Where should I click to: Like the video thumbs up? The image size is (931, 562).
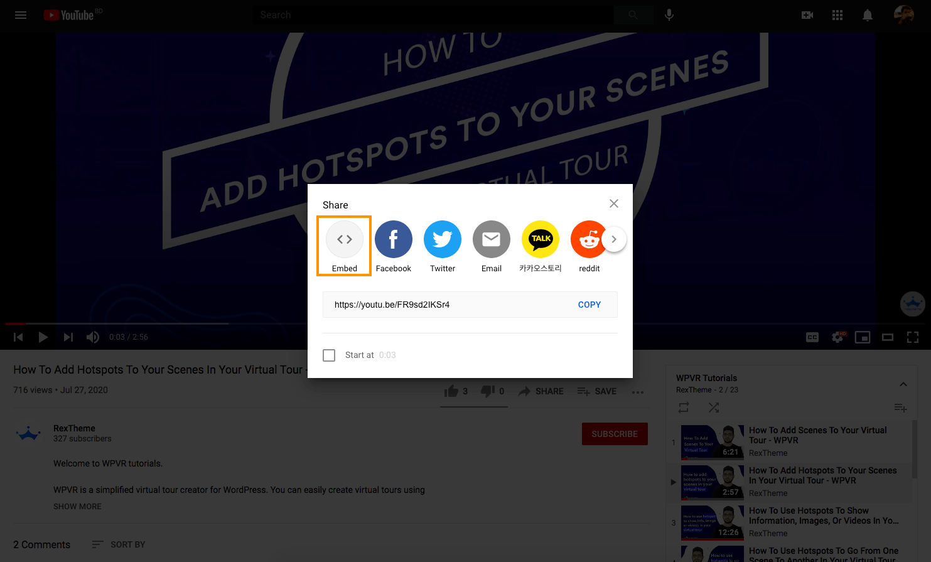click(x=456, y=391)
